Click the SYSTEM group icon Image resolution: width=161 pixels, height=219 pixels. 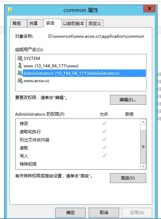pyautogui.click(x=20, y=58)
